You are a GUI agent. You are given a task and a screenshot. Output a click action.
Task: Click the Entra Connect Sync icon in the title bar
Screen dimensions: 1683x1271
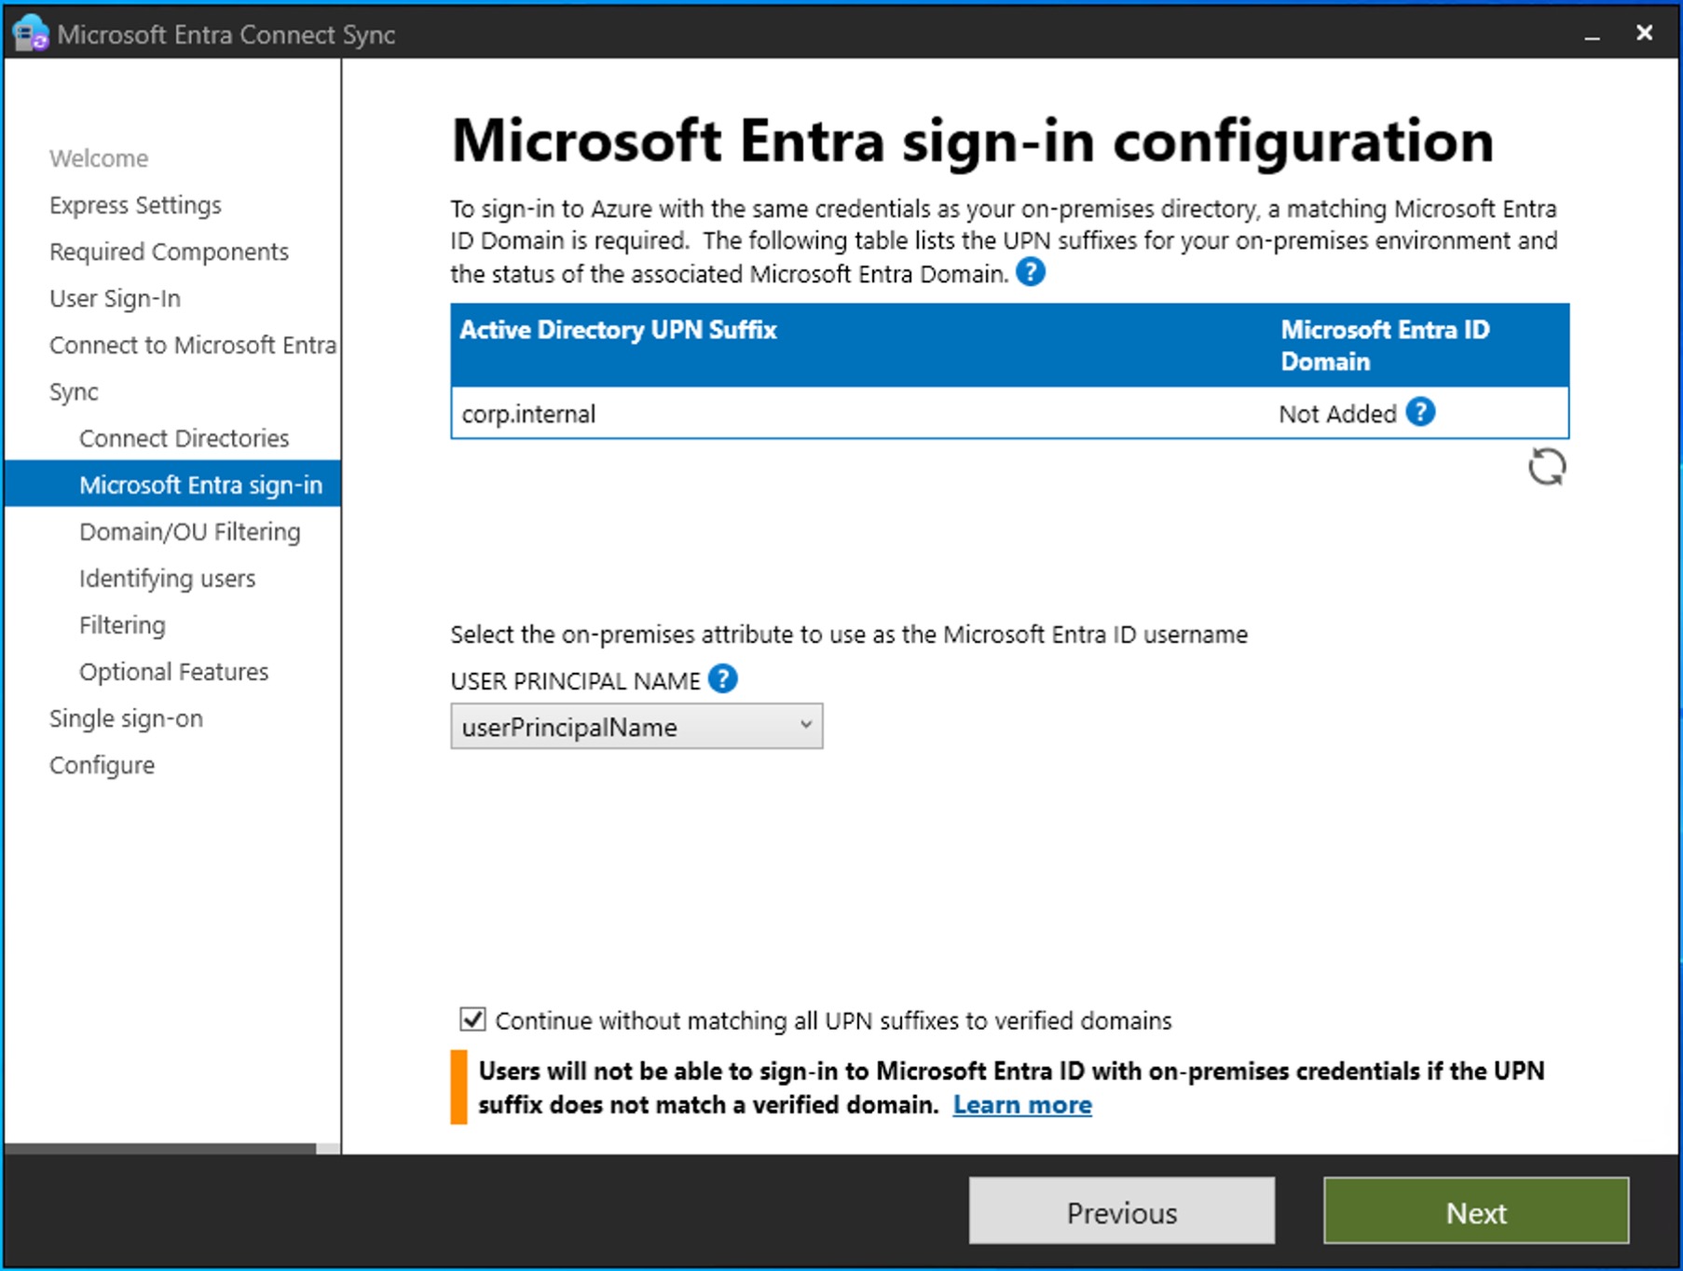tap(29, 33)
